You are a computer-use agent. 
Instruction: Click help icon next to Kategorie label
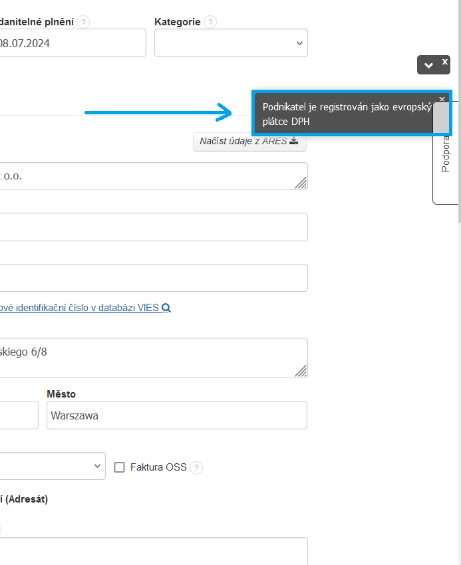(x=210, y=22)
